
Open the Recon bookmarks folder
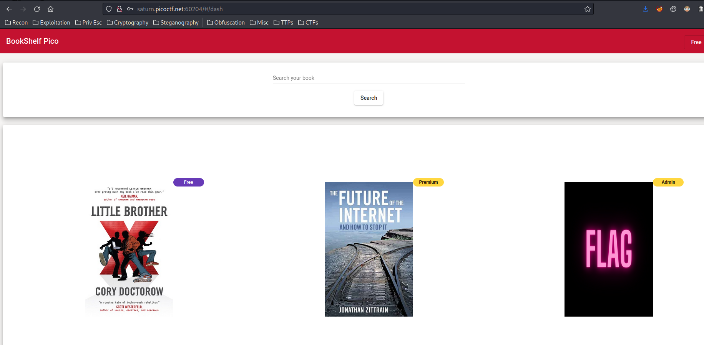tap(16, 23)
